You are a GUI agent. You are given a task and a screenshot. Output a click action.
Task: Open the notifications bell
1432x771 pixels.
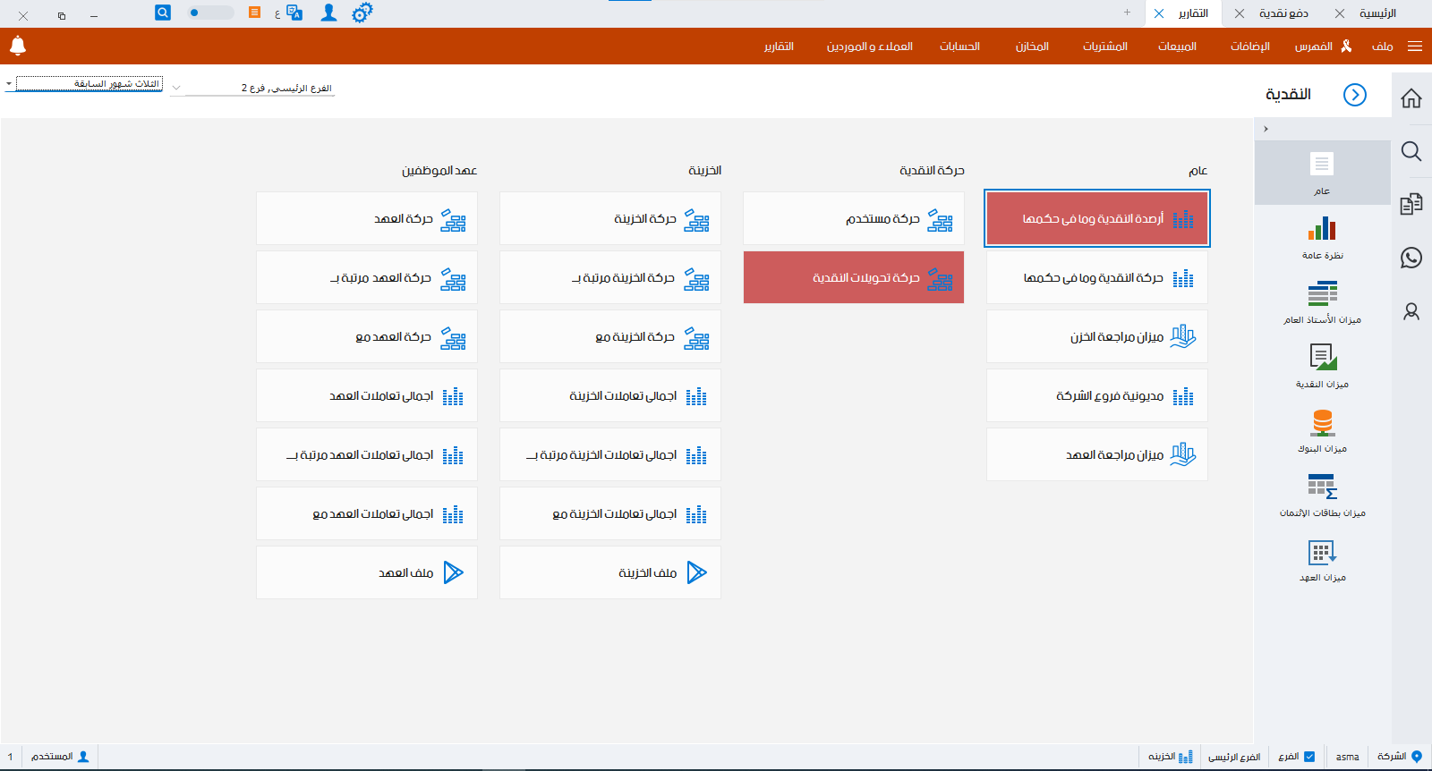[x=18, y=46]
